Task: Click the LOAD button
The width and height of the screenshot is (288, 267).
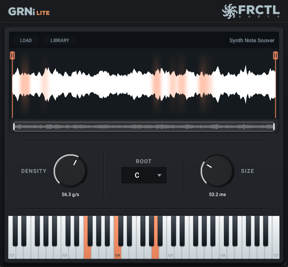Action: [x=26, y=40]
